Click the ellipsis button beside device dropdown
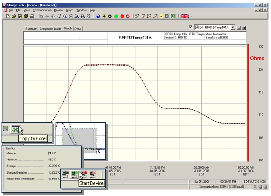The width and height of the screenshot is (271, 196). click(238, 28)
